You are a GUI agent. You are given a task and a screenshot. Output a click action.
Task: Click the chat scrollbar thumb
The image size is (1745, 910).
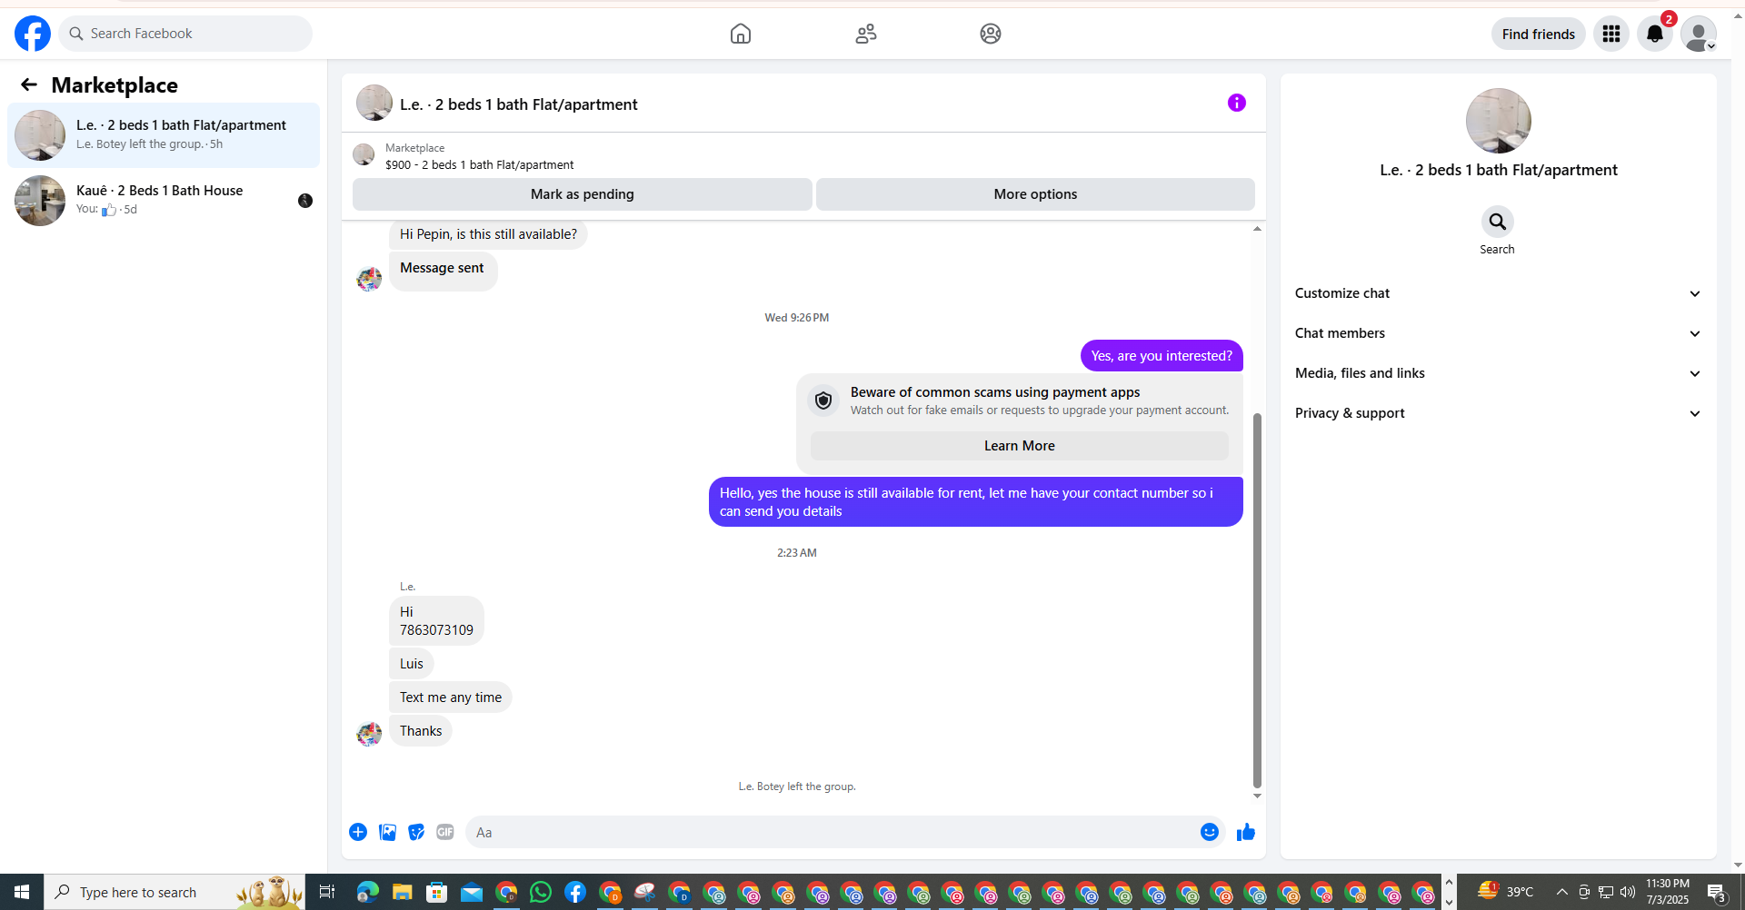[1257, 600]
